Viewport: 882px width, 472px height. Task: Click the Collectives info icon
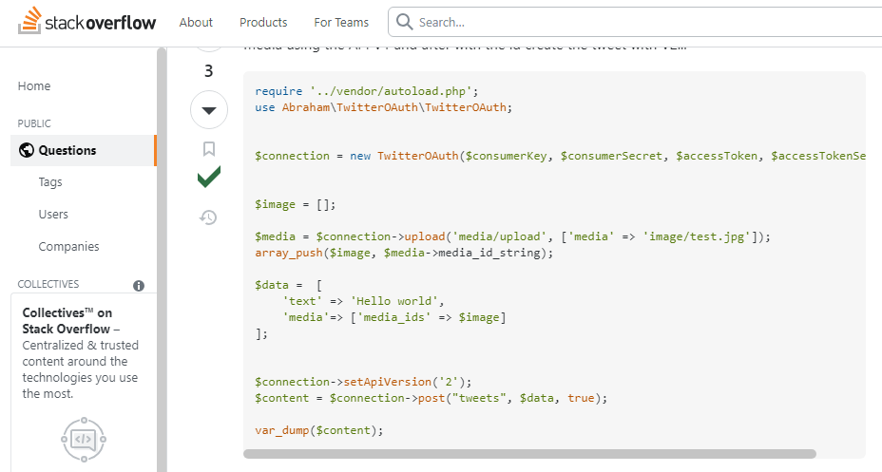coord(139,285)
